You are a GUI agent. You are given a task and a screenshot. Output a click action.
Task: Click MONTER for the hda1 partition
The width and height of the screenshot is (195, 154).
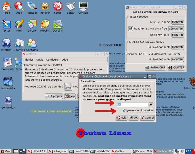click(x=177, y=22)
